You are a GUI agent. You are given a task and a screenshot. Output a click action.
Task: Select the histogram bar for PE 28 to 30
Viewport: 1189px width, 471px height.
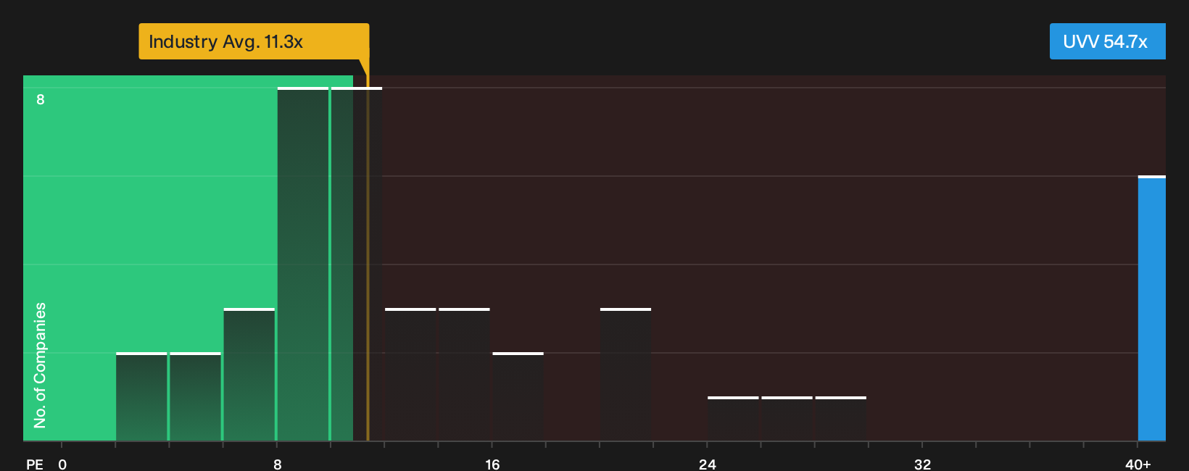(841, 419)
